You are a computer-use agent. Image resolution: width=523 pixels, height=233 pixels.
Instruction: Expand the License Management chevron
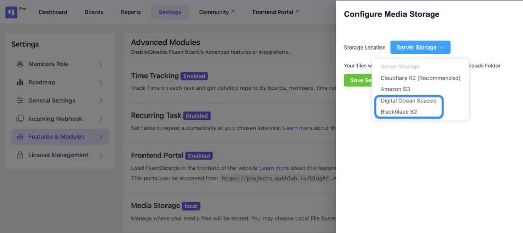point(101,155)
